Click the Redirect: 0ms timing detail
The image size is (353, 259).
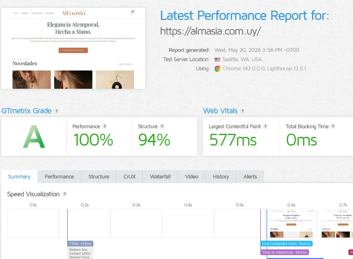point(78,250)
